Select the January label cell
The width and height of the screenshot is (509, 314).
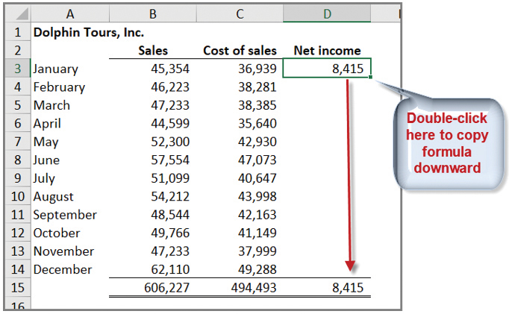[x=56, y=69]
